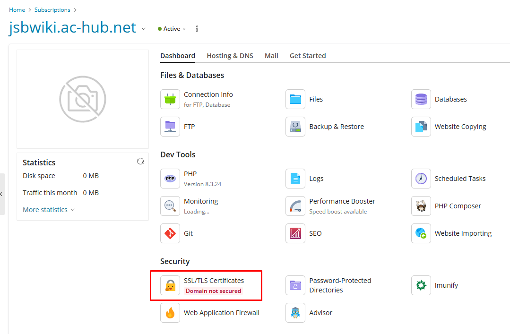510x334 pixels.
Task: Click the website screenshot placeholder thumbnail
Action: (83, 99)
